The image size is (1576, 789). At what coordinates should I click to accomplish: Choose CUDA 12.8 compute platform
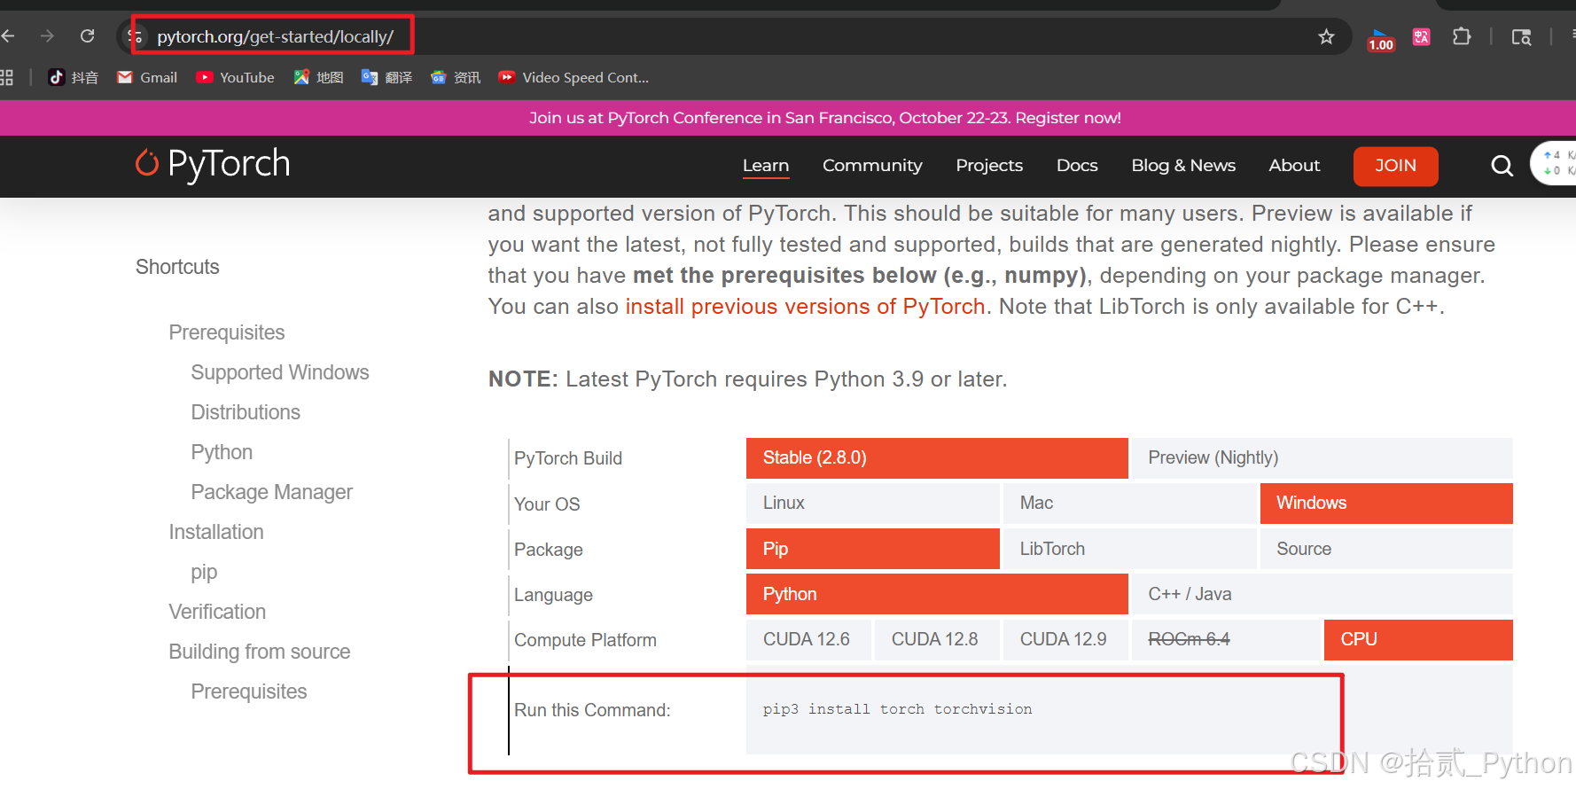(x=937, y=640)
